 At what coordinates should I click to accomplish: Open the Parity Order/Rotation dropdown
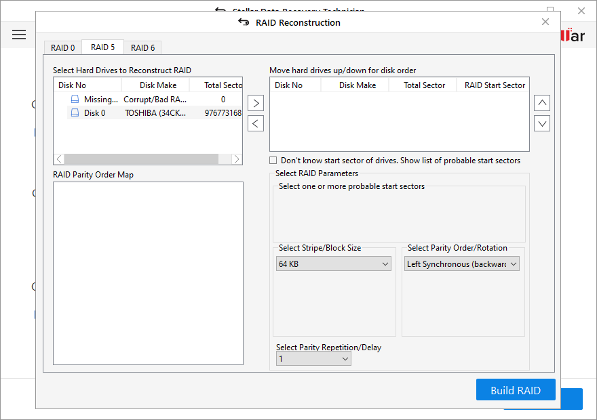462,264
